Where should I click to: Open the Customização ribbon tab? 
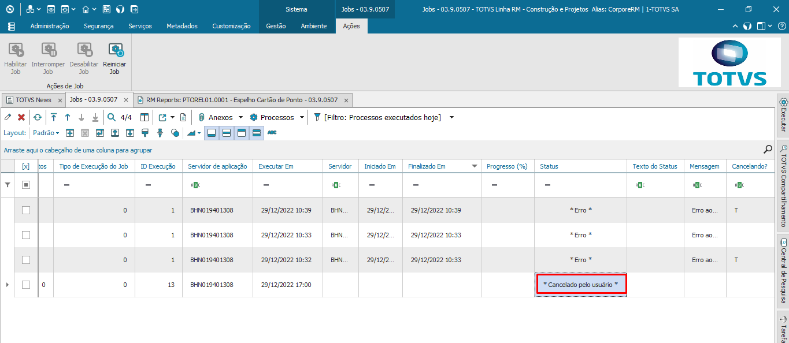231,26
